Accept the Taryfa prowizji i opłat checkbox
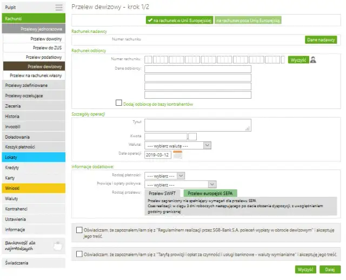The height and width of the screenshot is (280, 346). pos(79,254)
